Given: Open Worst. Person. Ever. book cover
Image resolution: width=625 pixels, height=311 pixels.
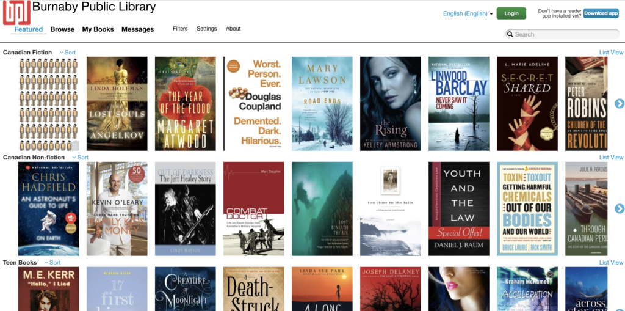Looking at the screenshot, I should click(x=253, y=104).
